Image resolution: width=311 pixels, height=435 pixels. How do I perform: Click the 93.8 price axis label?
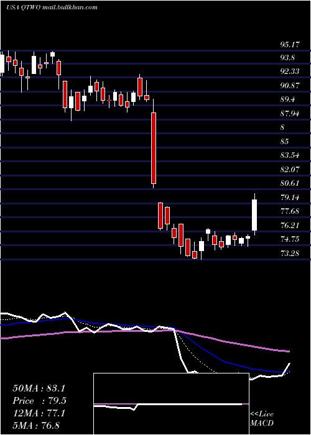point(287,58)
